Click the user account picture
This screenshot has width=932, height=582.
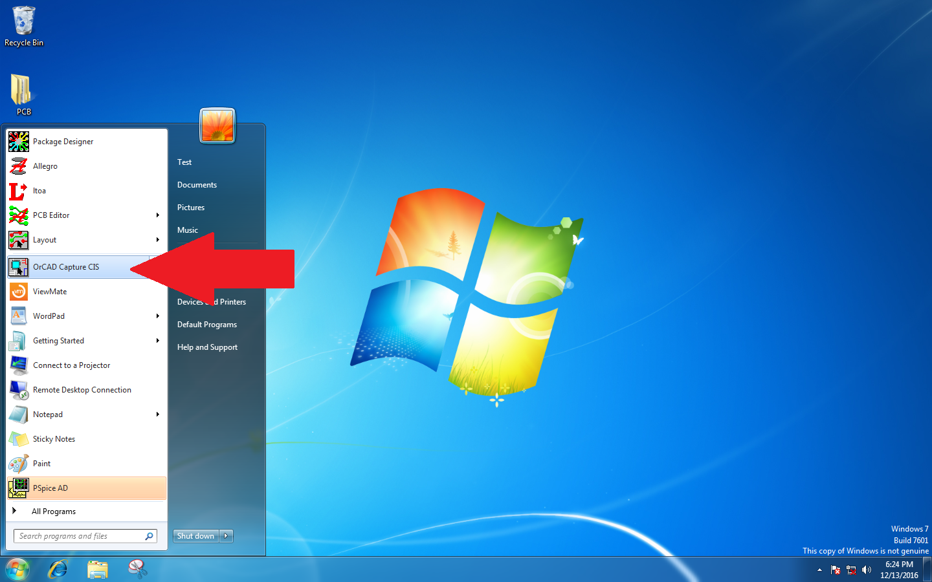pyautogui.click(x=217, y=125)
